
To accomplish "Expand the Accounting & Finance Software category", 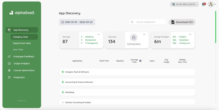I will pyautogui.click(x=63, y=82).
